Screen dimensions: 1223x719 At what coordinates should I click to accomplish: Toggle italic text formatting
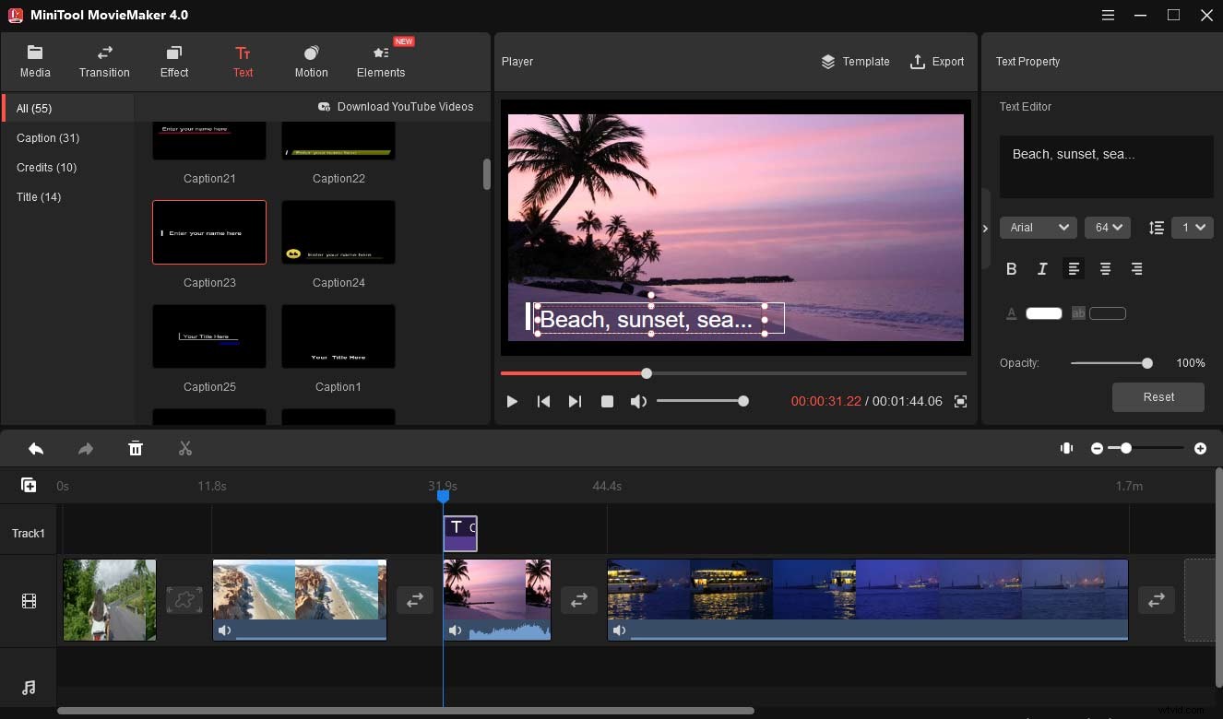point(1042,268)
